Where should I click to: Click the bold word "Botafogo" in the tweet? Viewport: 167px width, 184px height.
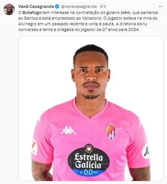[32, 12]
